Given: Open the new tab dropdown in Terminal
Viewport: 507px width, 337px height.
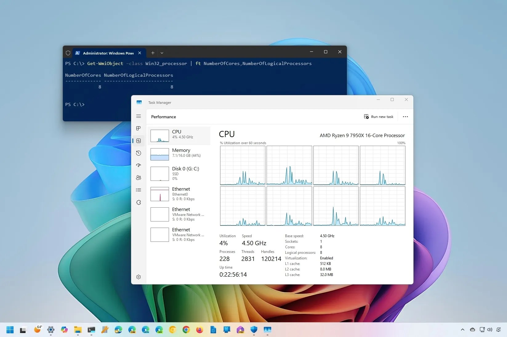Looking at the screenshot, I should point(162,53).
